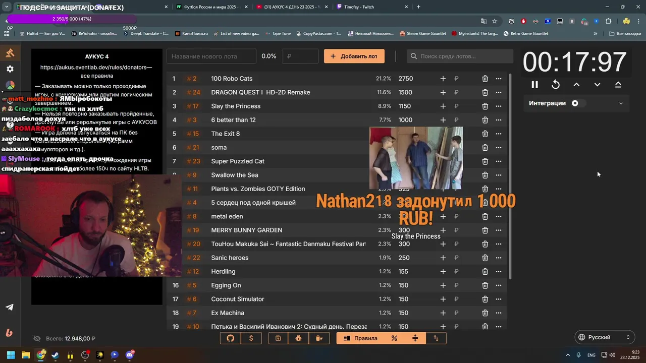Open the Русский language dropdown
This screenshot has height=363, width=646.
pyautogui.click(x=605, y=337)
